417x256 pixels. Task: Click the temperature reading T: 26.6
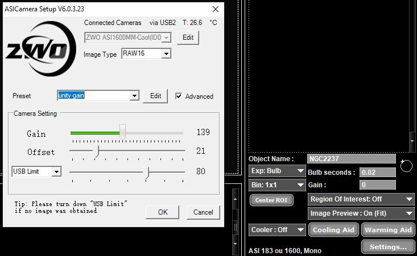click(192, 23)
